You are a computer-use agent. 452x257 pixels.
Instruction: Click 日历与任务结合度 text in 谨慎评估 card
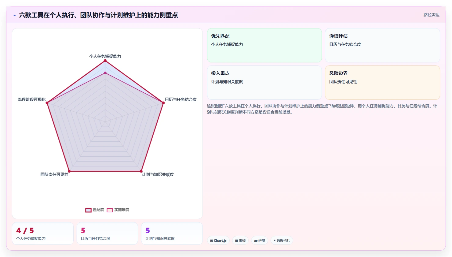345,44
